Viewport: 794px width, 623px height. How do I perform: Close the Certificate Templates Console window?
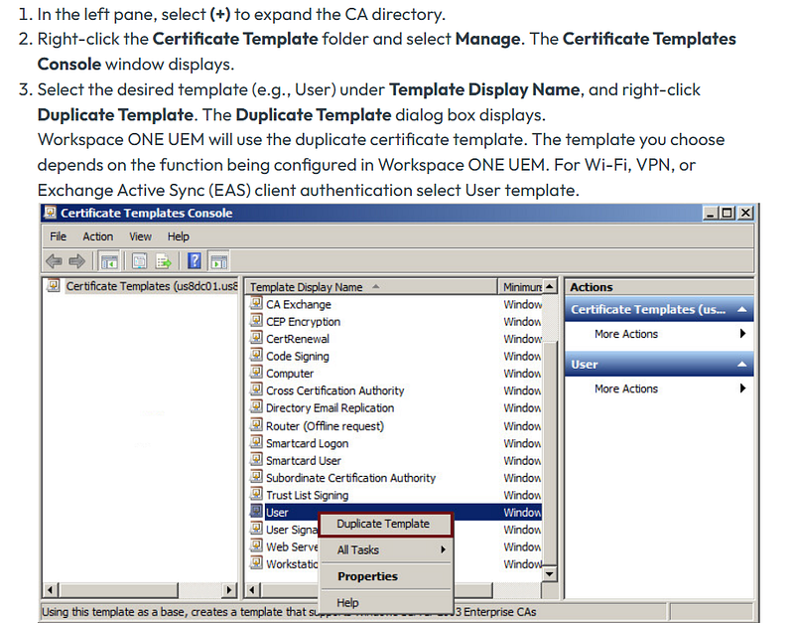click(x=745, y=213)
